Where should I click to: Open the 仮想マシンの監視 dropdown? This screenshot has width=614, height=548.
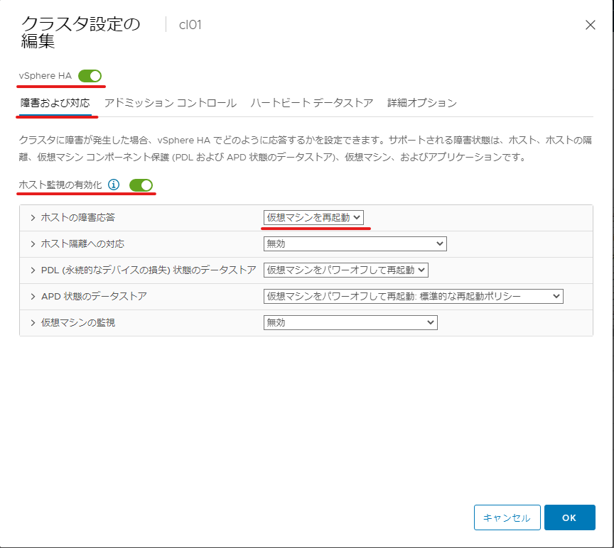(x=350, y=322)
